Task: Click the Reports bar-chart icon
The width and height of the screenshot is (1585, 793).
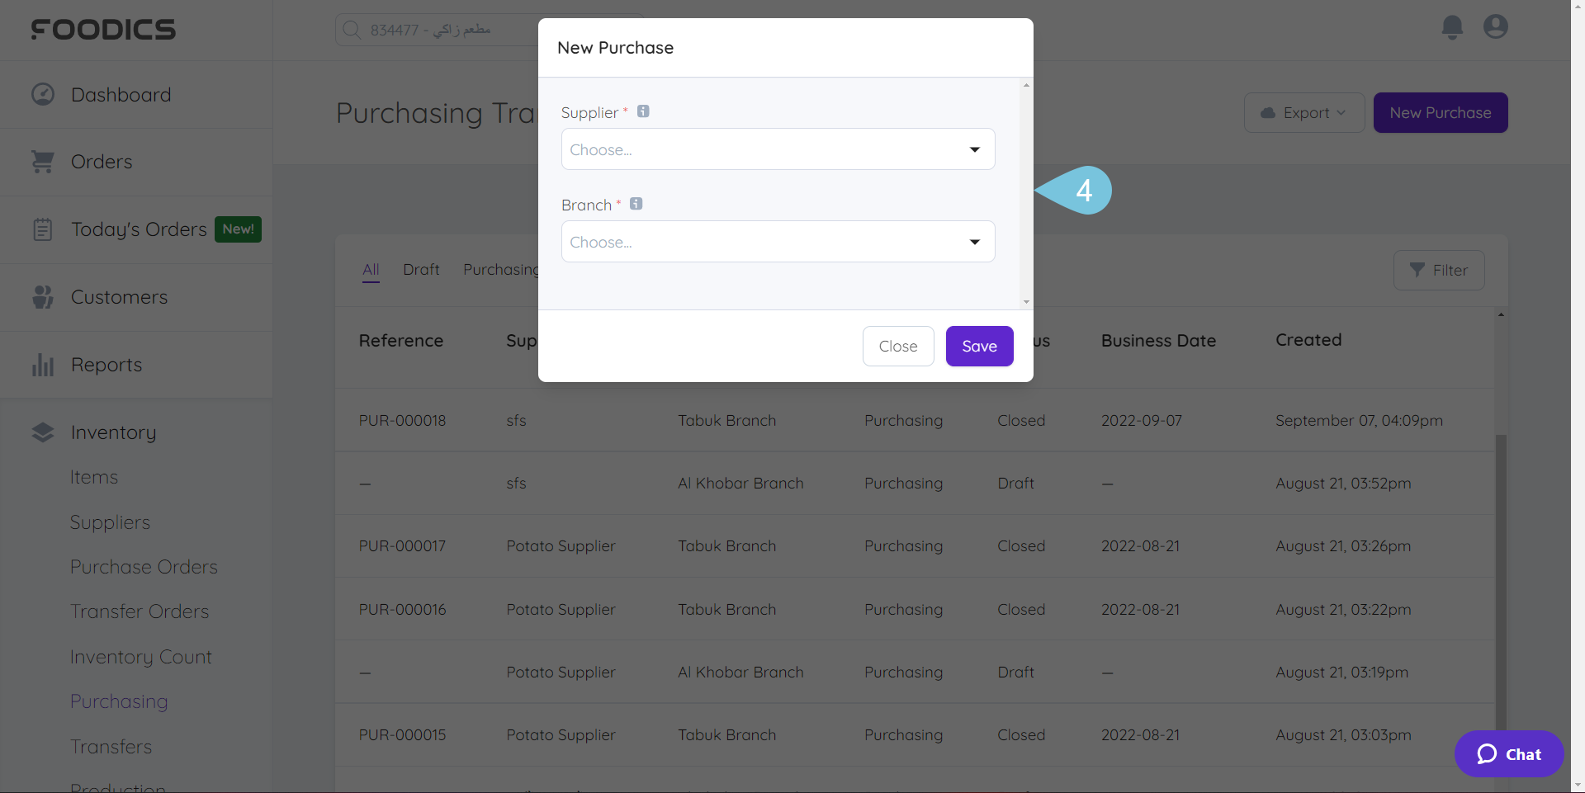Action: (x=42, y=365)
